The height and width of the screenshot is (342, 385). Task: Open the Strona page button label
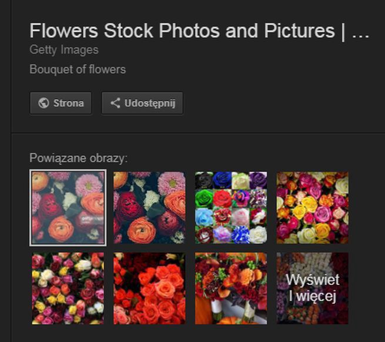(x=68, y=103)
